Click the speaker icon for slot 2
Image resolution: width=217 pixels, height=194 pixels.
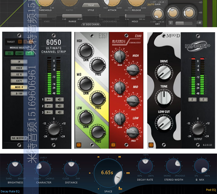pyautogui.click(x=60, y=106)
